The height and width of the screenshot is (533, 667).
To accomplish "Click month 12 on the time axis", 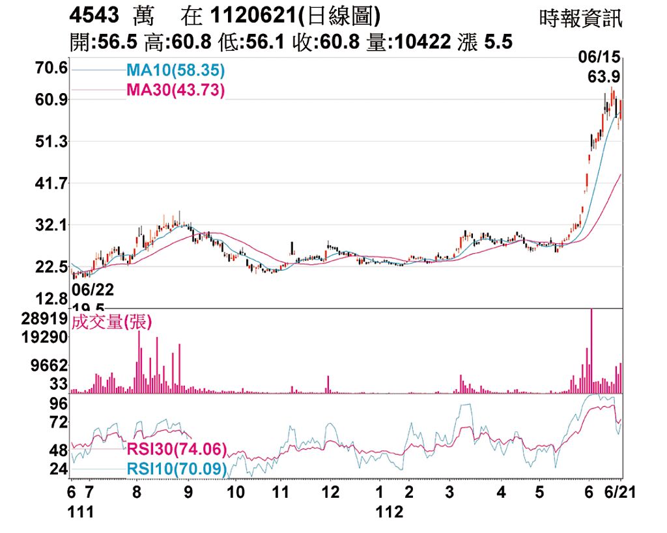I will pos(331,492).
